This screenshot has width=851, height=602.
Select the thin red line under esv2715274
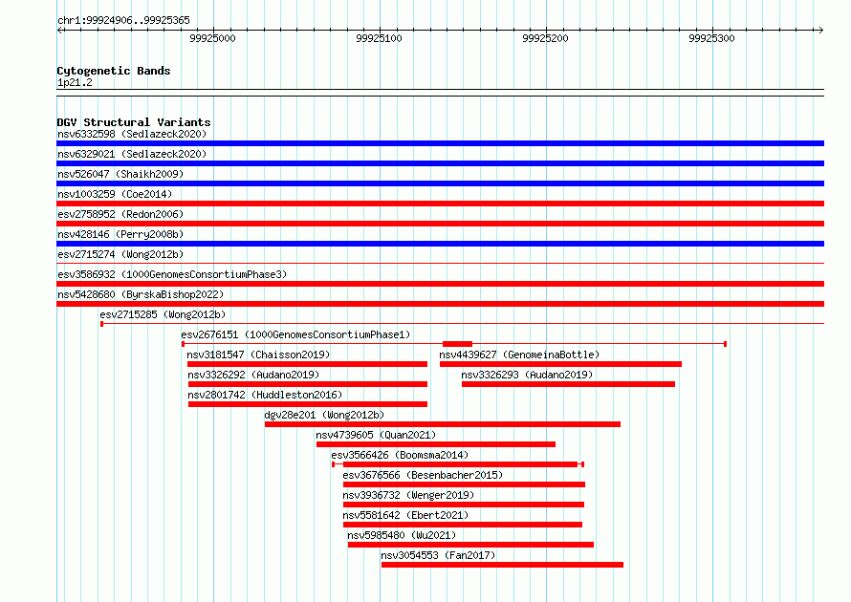[x=440, y=264]
